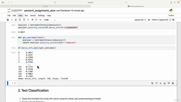
Task: Rename the notebook title section4_assignments_alice
Action: (40, 11)
